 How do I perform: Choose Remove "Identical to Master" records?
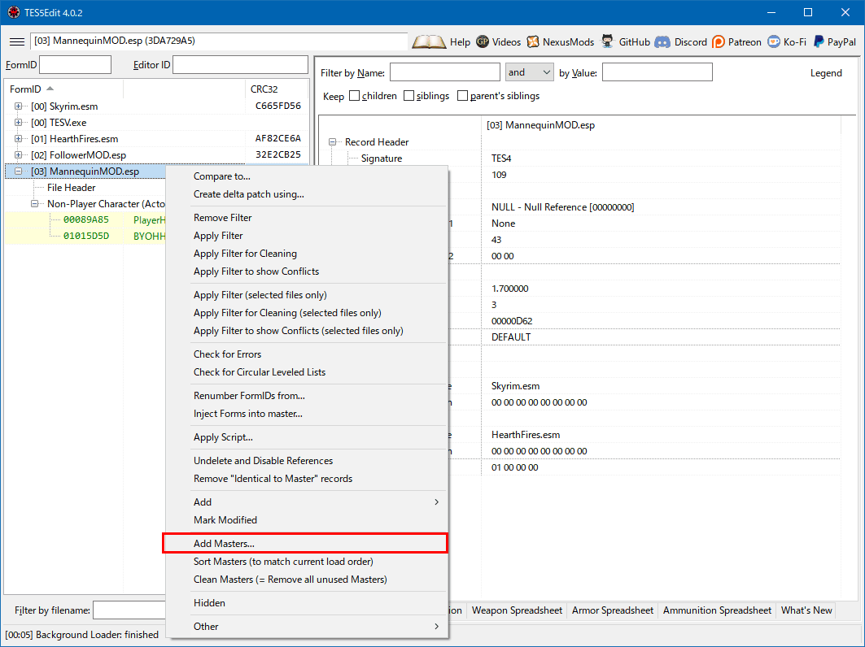tap(308, 479)
